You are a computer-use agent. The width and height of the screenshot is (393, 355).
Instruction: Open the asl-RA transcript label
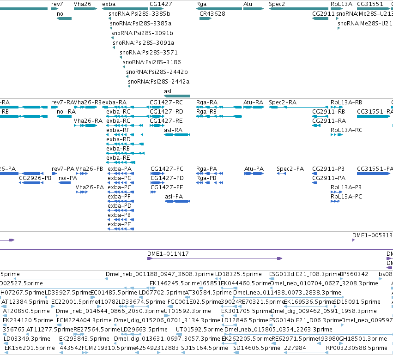173,130
